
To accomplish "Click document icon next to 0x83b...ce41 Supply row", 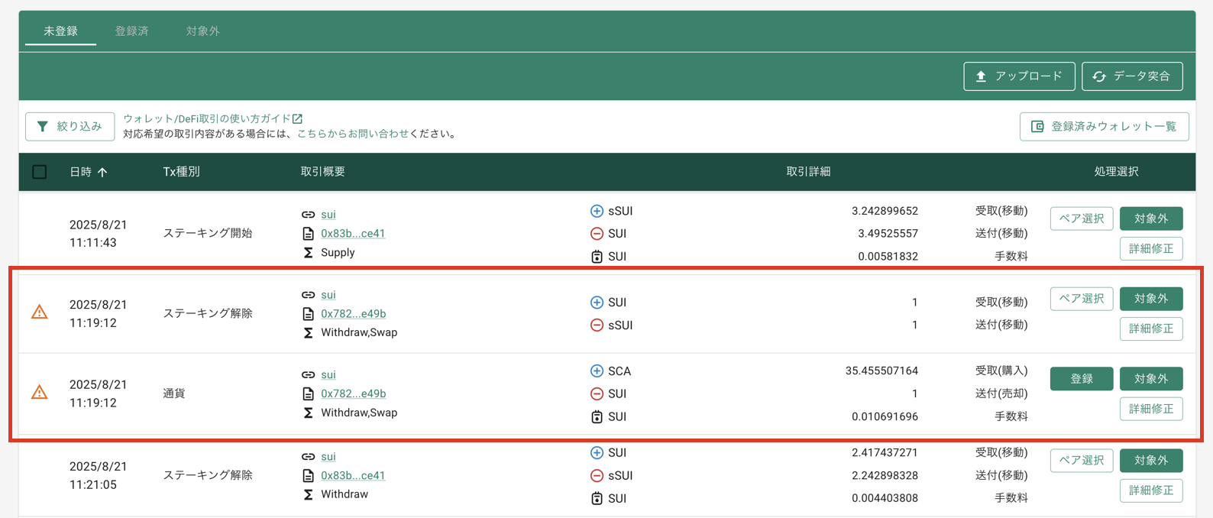I will click(x=308, y=234).
